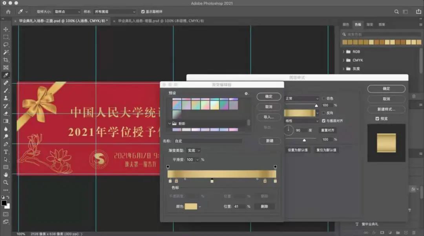Activate the Hand tool
The width and height of the screenshot is (424, 236).
pos(6,175)
